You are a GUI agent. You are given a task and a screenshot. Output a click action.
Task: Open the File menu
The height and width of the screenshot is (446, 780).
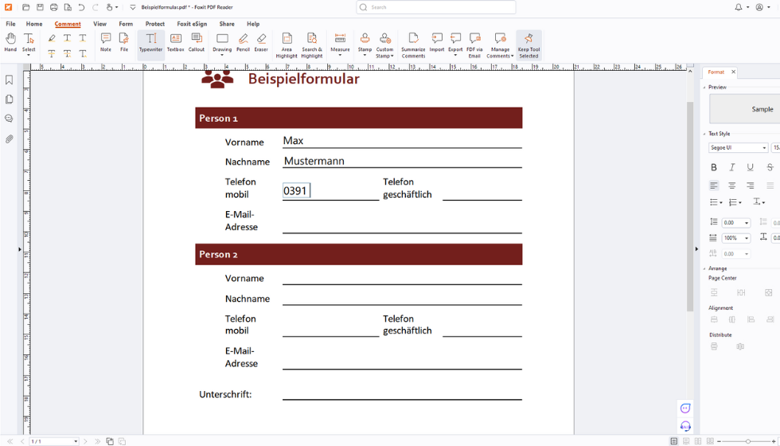point(10,24)
